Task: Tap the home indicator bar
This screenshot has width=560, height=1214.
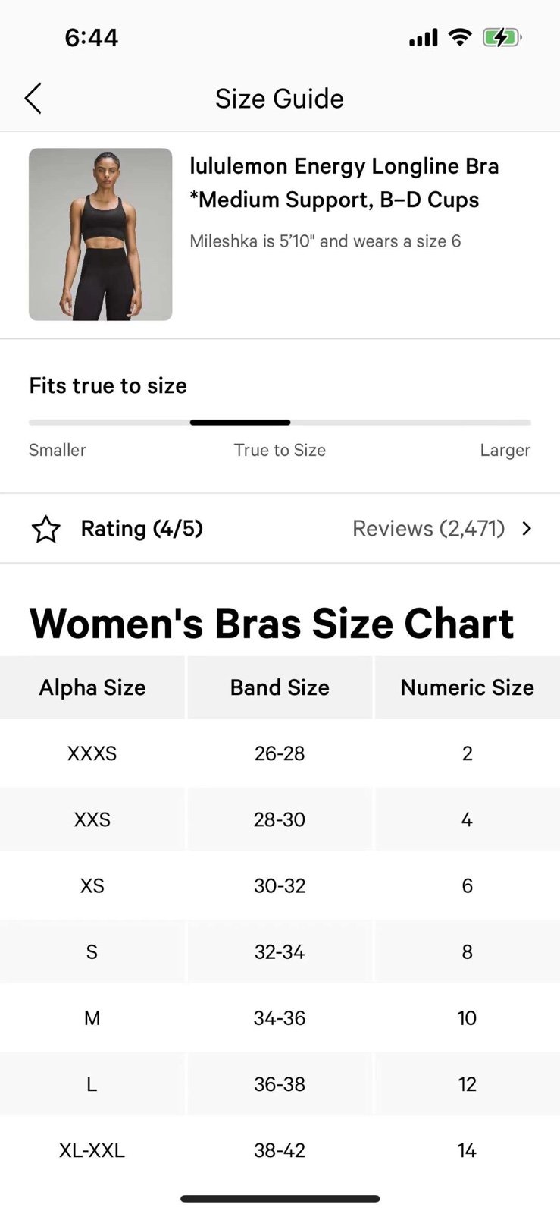Action: click(x=280, y=1199)
